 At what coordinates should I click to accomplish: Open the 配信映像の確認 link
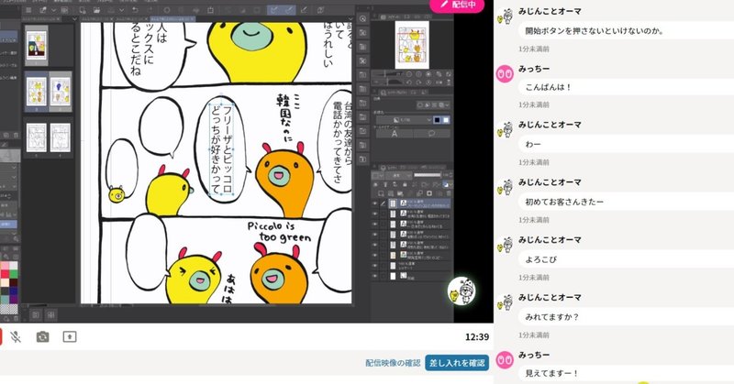point(393,363)
